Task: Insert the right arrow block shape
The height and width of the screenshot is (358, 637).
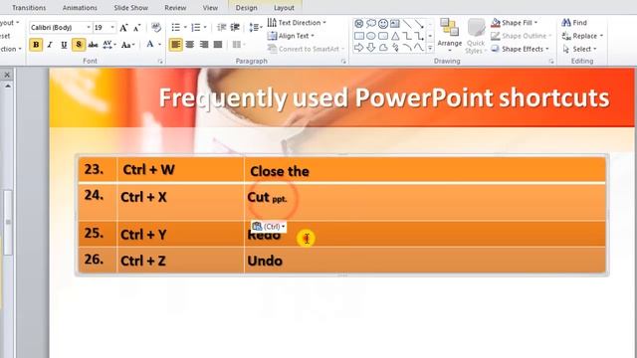Action: (359, 48)
